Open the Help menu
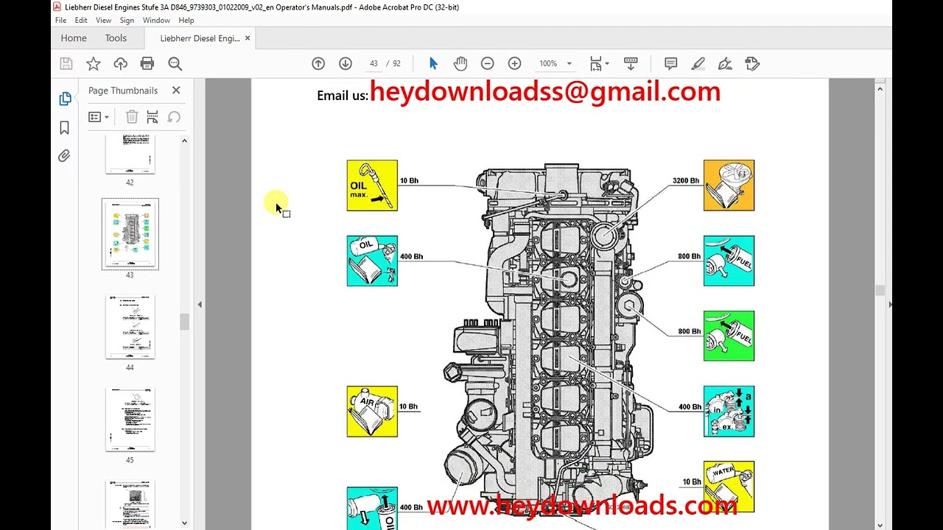This screenshot has width=943, height=530. coord(186,21)
